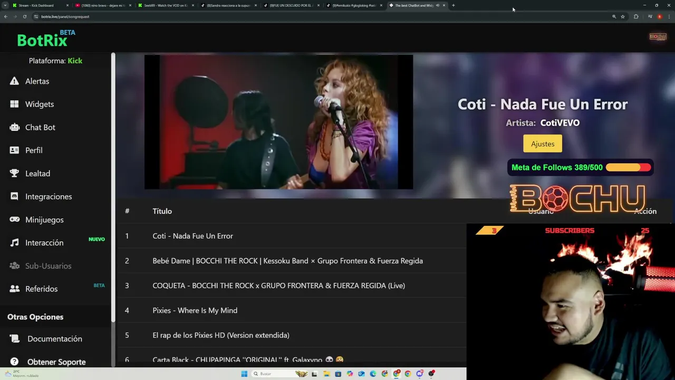This screenshot has width=675, height=380.
Task: Click the zoom magnifier icon in address bar
Action: click(x=614, y=16)
